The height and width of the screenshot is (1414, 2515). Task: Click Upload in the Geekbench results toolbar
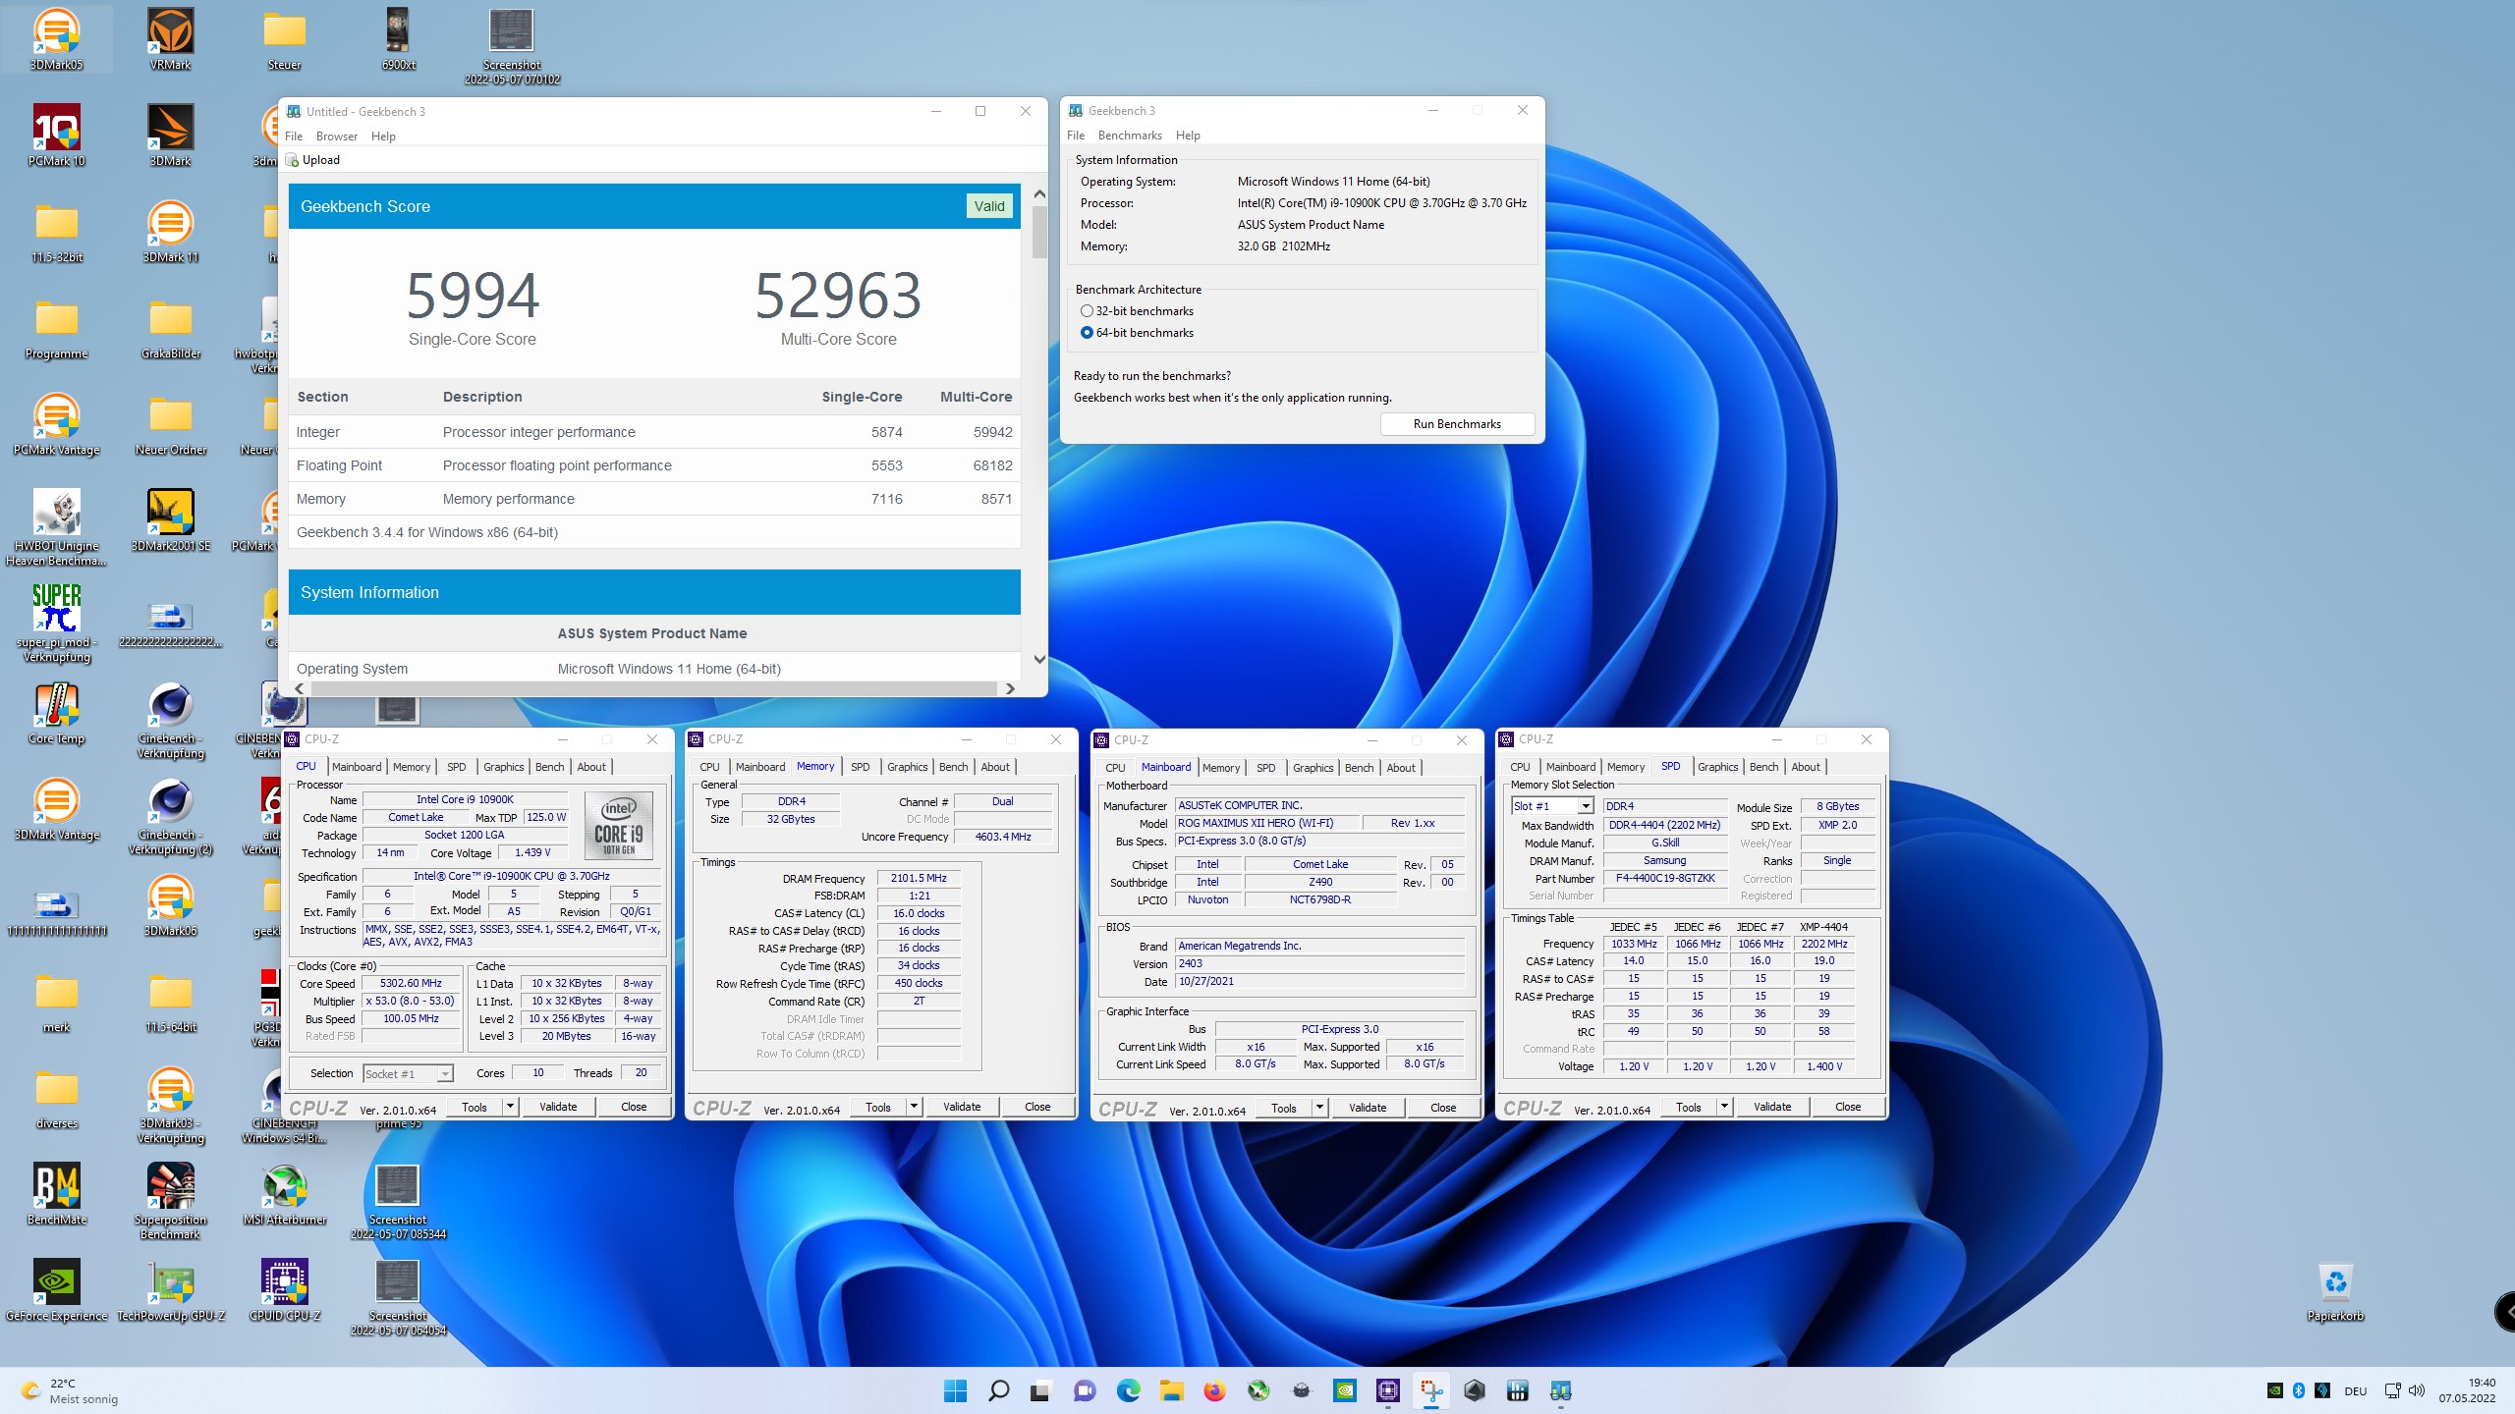[313, 160]
